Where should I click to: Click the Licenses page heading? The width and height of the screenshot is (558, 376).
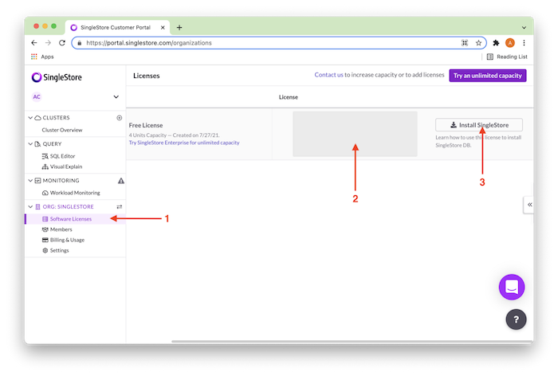[146, 76]
